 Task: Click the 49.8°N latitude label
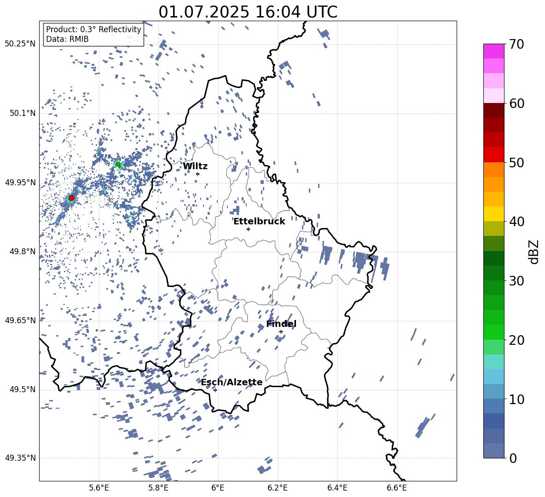pos(23,251)
